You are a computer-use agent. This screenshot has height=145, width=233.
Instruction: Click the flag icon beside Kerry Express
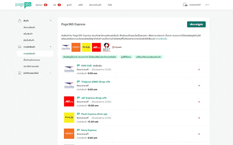(x=78, y=130)
